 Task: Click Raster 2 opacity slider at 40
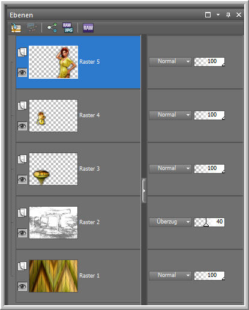tap(209, 222)
